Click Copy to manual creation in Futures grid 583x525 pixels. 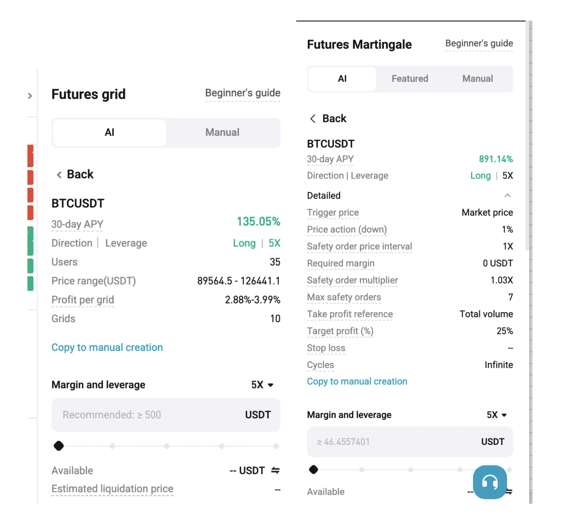(107, 347)
